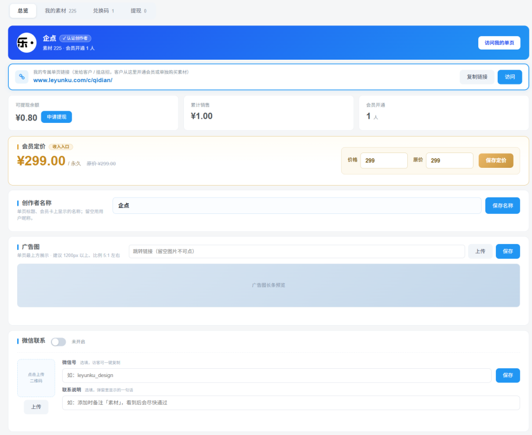This screenshot has height=435, width=532.
Task: Open the 兑换码 tab
Action: point(103,11)
